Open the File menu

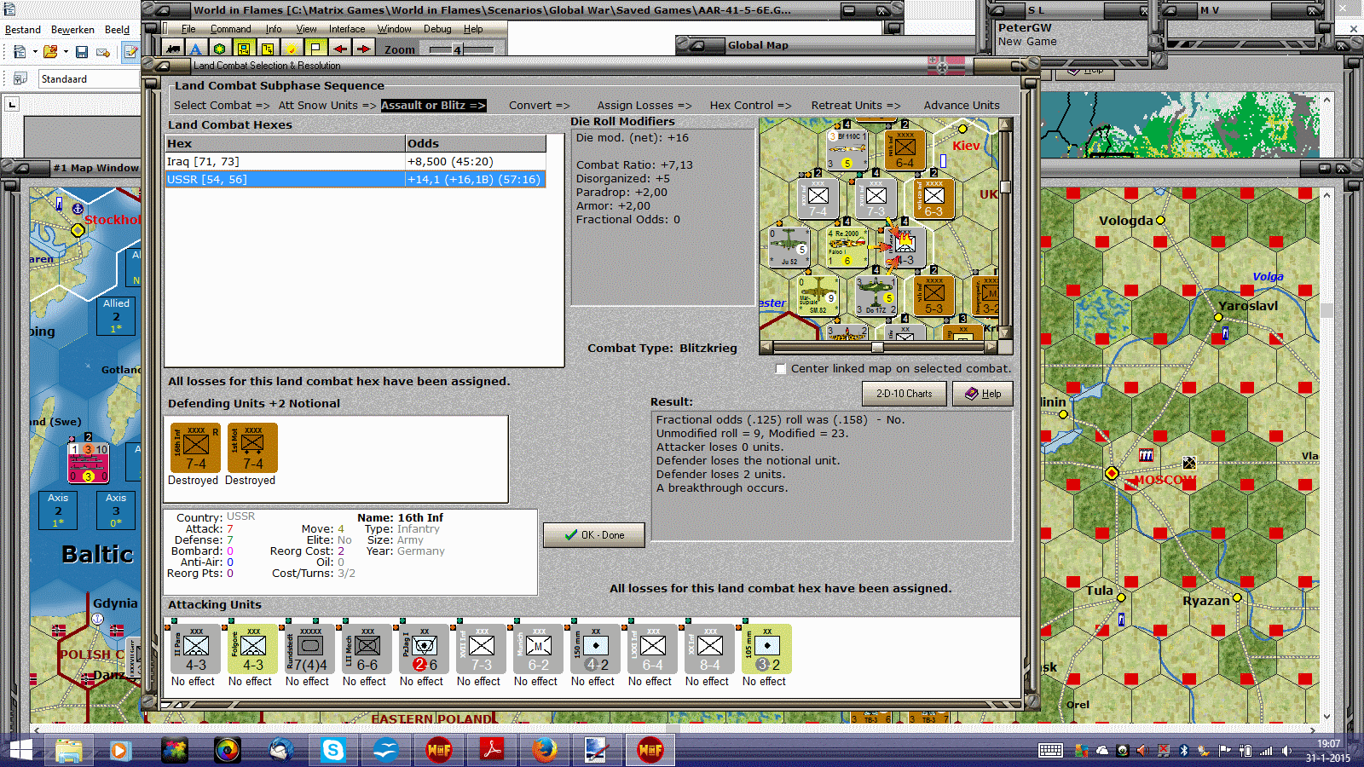188,29
